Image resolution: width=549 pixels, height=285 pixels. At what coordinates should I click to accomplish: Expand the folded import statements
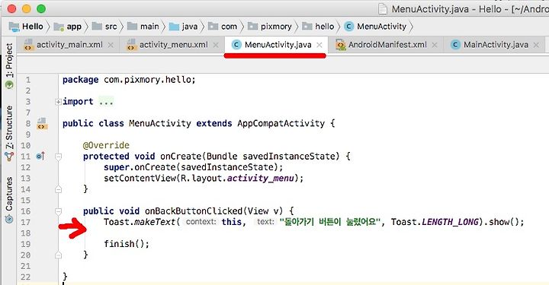click(58, 102)
